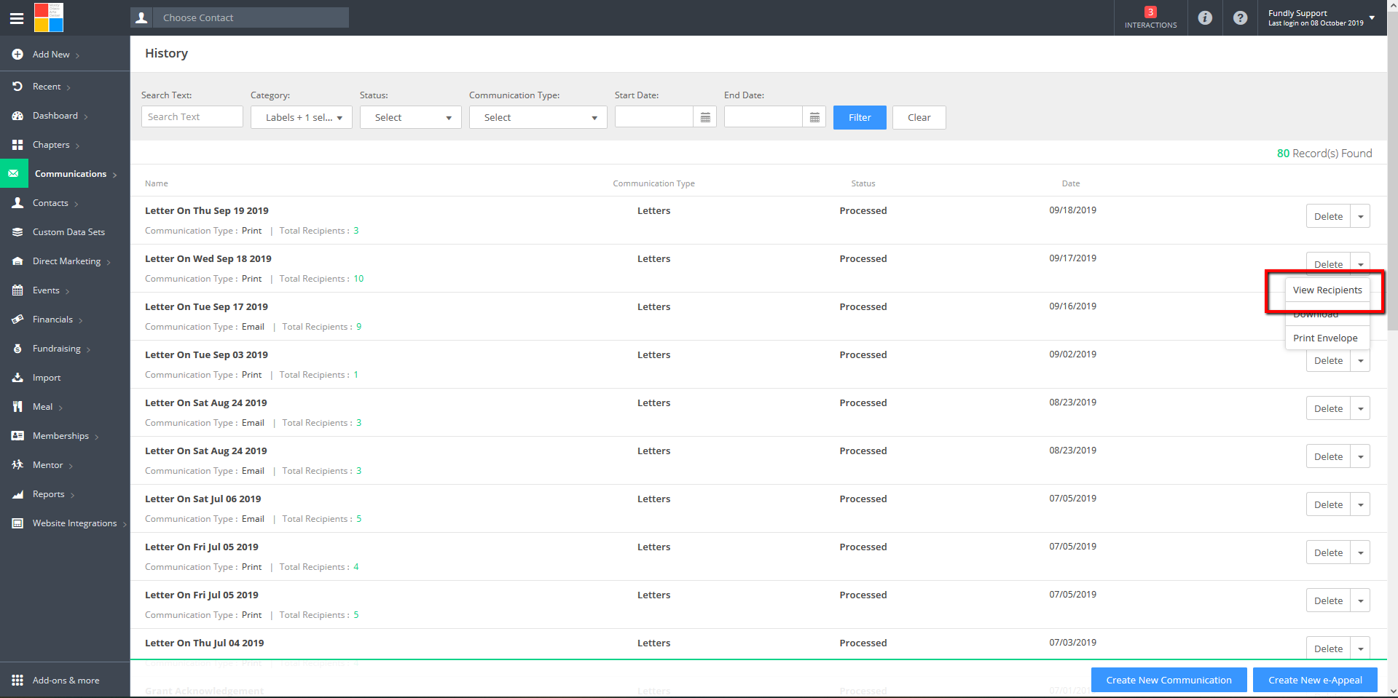Viewport: 1398px width, 698px height.
Task: Click Create New Communication button
Action: coord(1169,680)
